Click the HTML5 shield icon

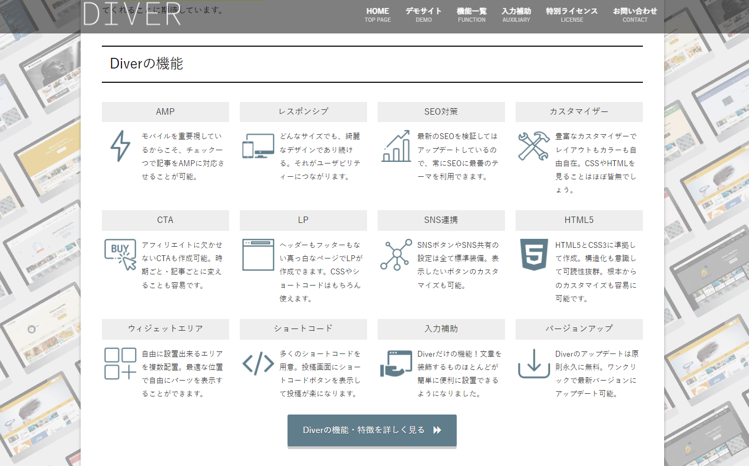tap(534, 255)
